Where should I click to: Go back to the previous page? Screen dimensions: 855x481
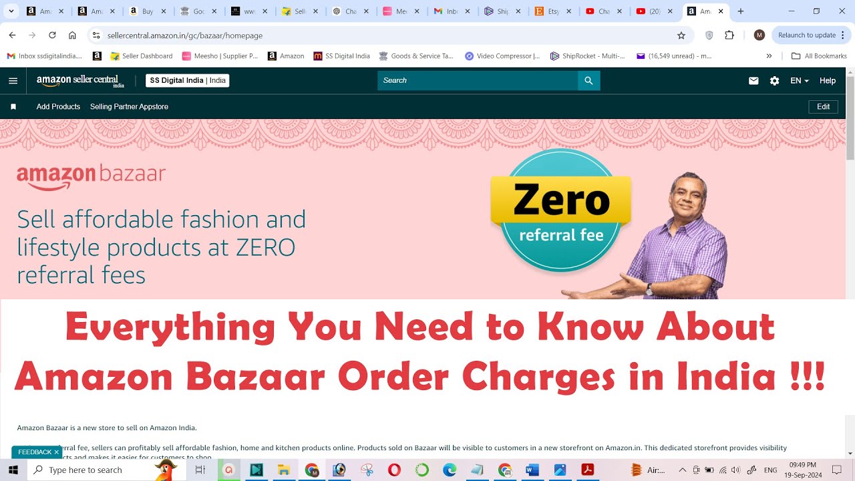point(12,35)
